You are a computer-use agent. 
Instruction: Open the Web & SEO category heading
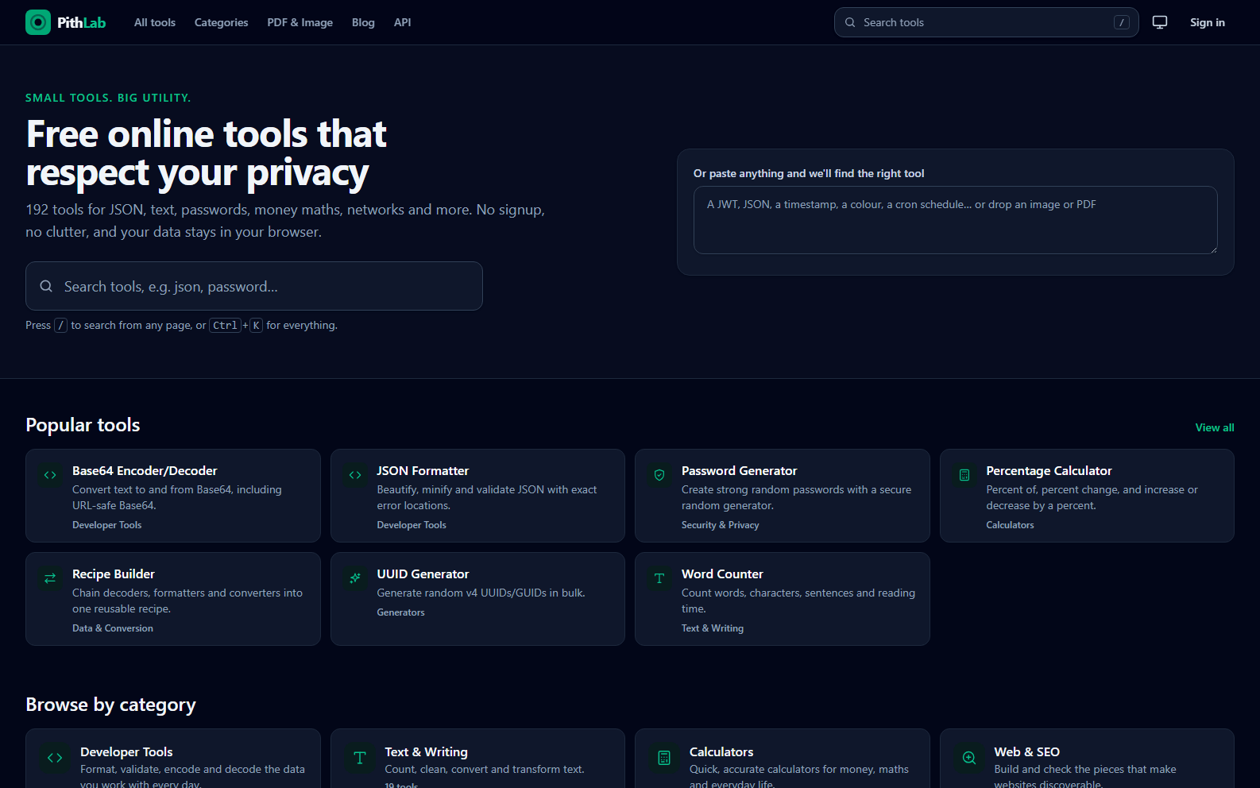click(1026, 752)
